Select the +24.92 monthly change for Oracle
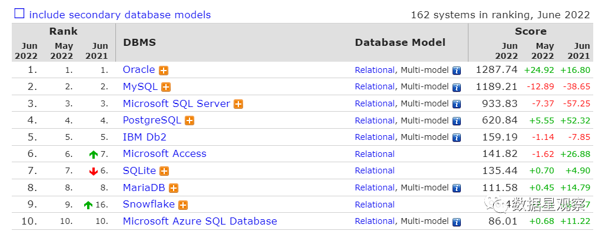The width and height of the screenshot is (605, 231). tap(539, 70)
